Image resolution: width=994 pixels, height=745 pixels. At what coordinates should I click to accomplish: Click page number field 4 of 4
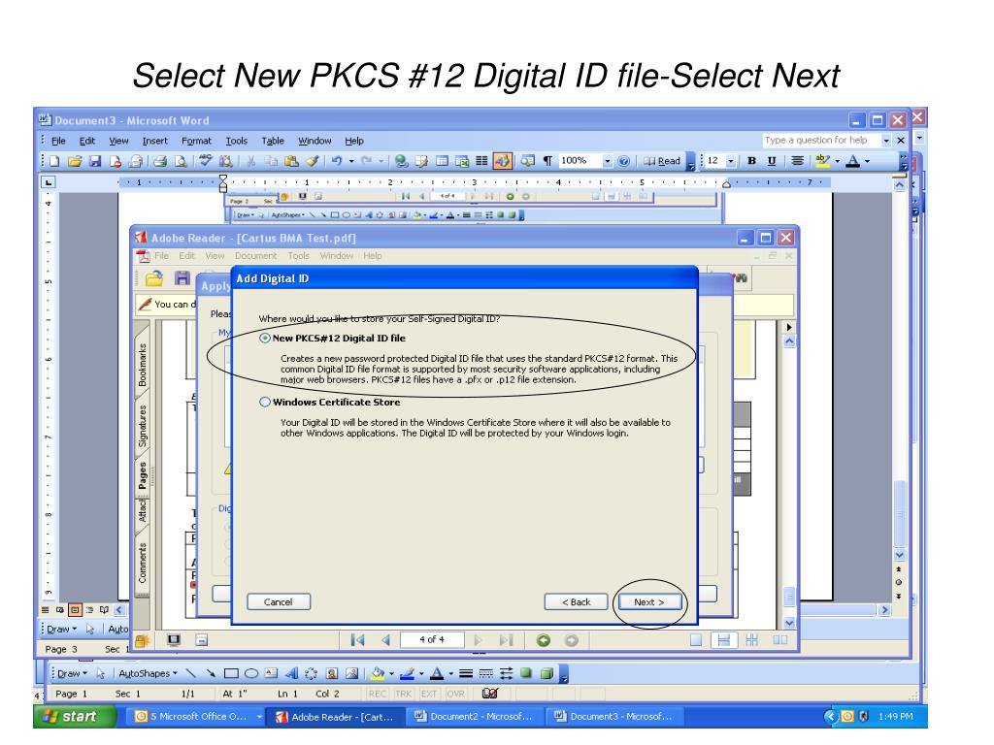coord(432,640)
